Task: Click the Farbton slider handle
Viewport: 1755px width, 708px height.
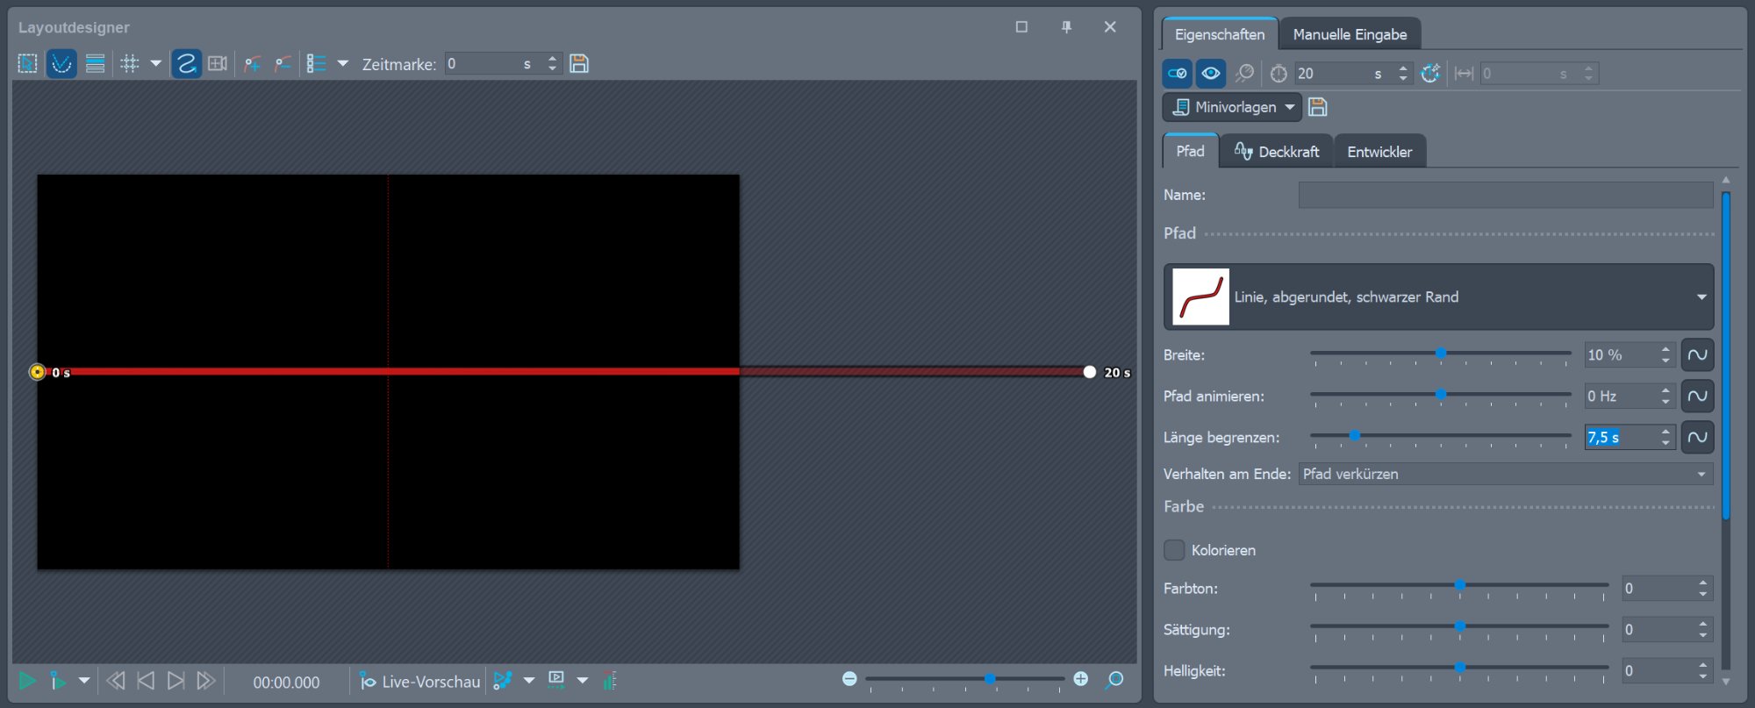Action: tap(1460, 585)
